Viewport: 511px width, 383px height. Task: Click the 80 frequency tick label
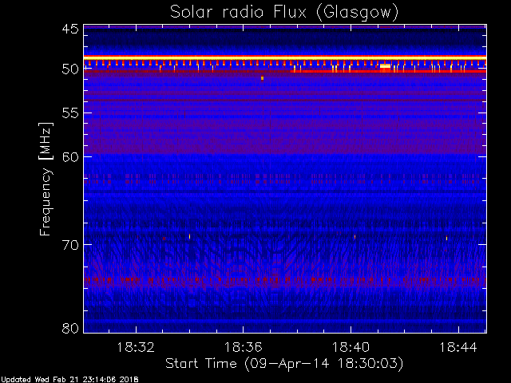70,328
